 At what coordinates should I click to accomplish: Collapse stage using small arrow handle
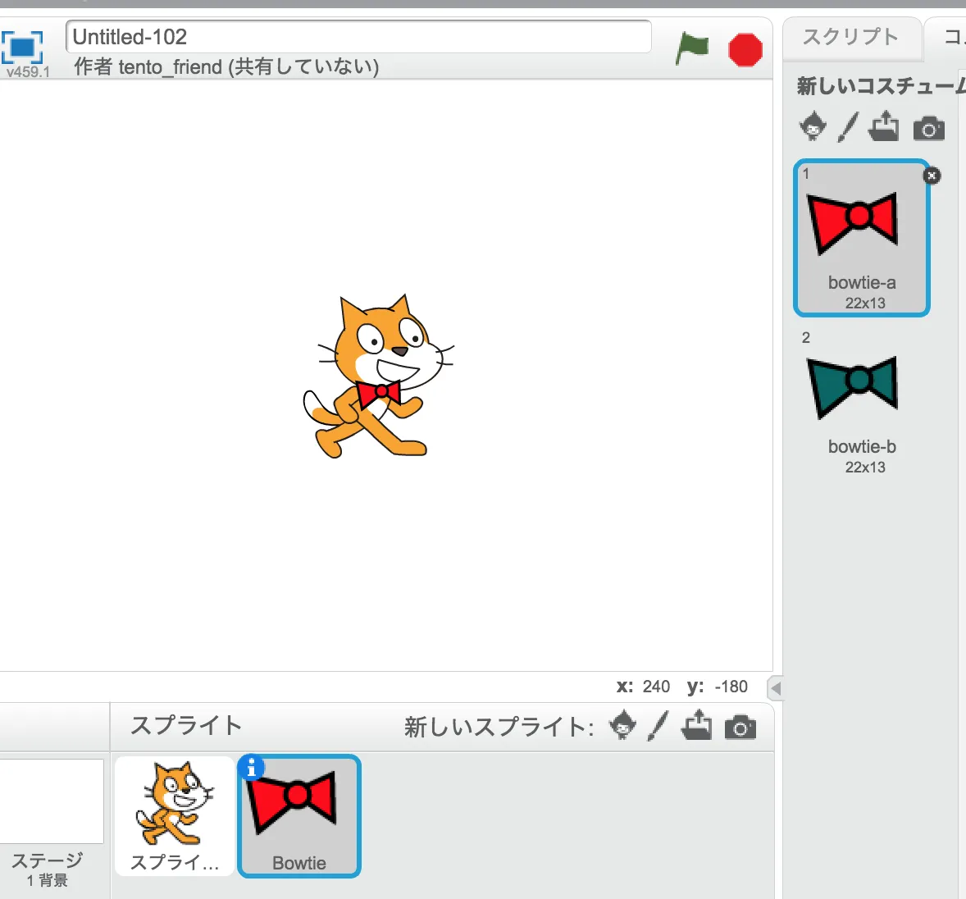[776, 687]
